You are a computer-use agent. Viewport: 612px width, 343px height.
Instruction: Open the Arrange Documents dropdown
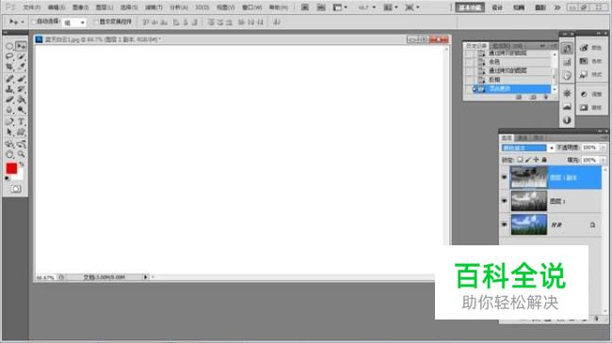(x=390, y=8)
